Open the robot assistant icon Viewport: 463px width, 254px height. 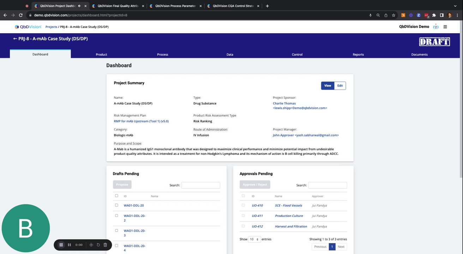[436, 27]
